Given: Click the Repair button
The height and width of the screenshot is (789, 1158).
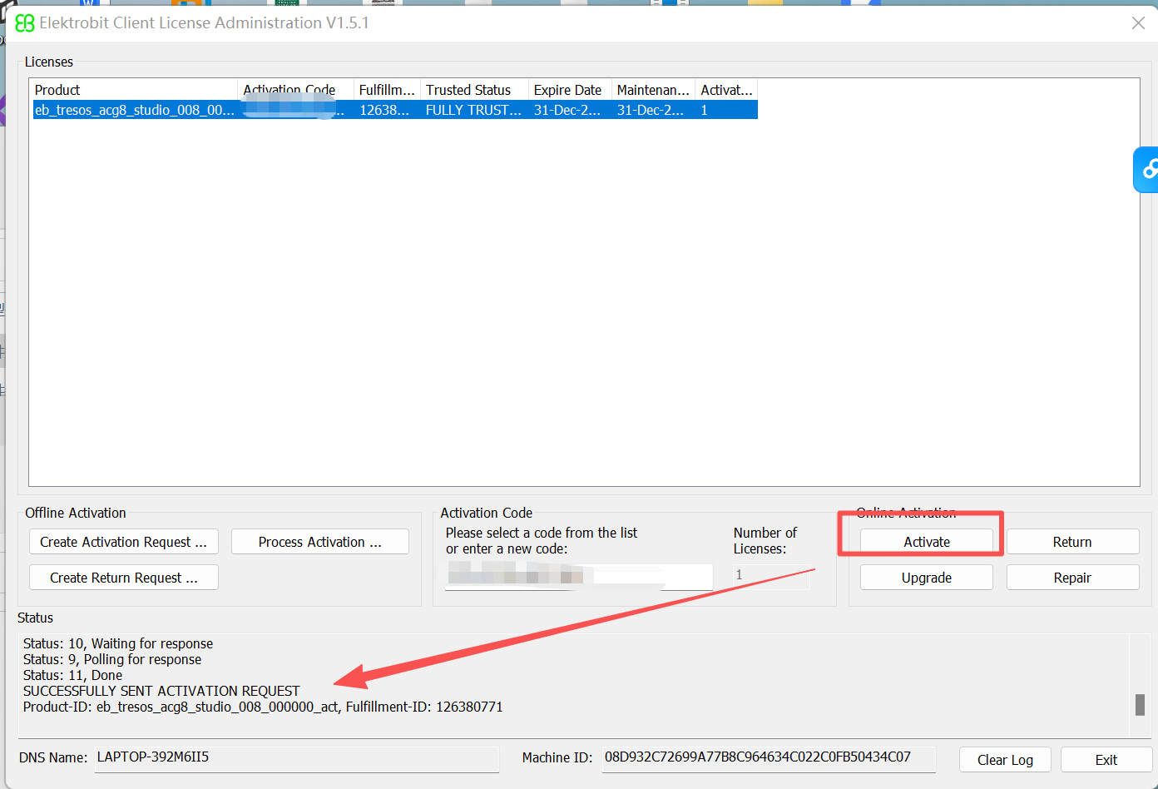Looking at the screenshot, I should pyautogui.click(x=1072, y=578).
